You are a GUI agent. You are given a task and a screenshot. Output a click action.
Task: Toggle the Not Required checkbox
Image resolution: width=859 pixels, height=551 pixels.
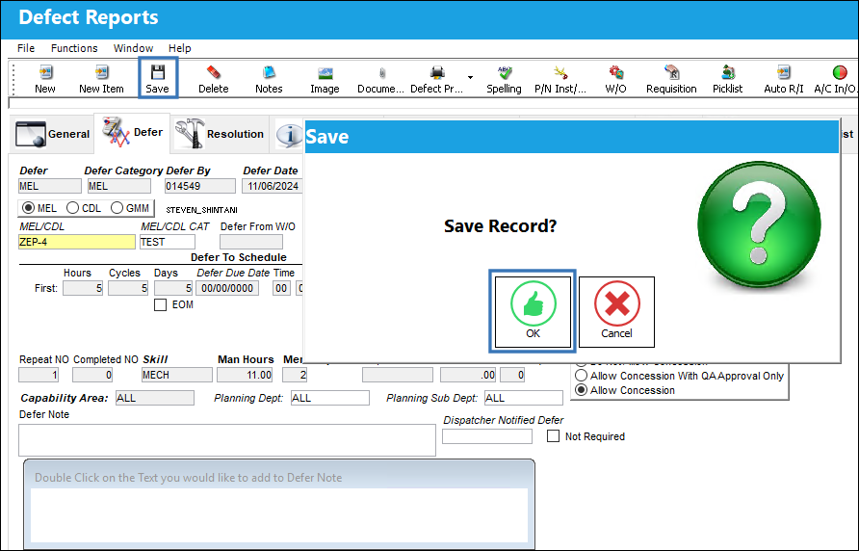(554, 435)
